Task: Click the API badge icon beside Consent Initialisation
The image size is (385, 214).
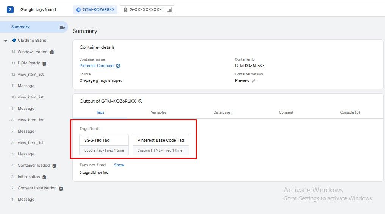Action: click(61, 188)
